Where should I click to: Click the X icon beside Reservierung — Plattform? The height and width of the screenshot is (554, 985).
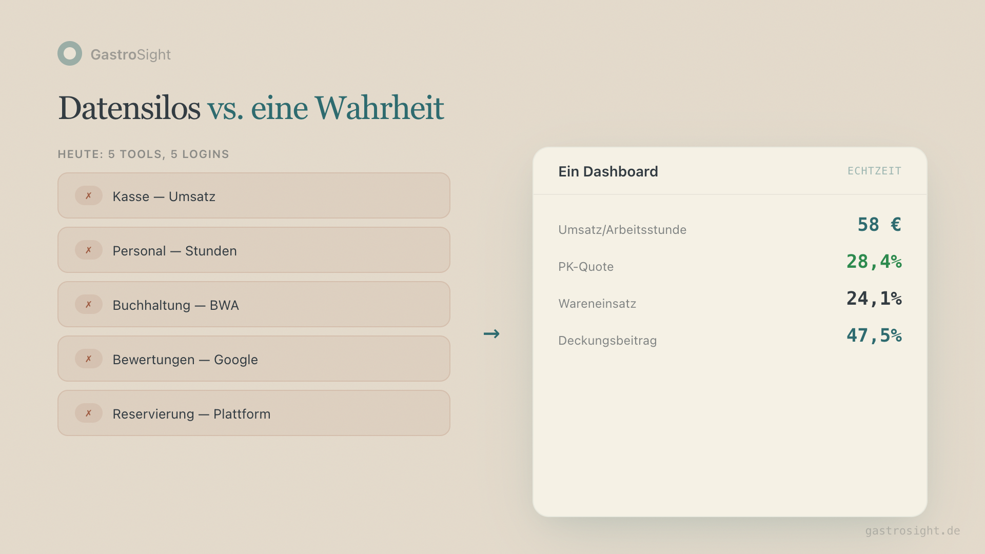[89, 413]
